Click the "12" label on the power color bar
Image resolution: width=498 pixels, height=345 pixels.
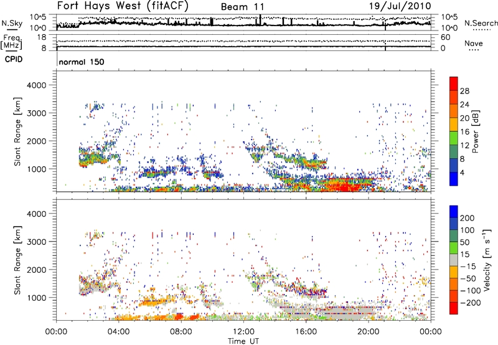(464, 146)
